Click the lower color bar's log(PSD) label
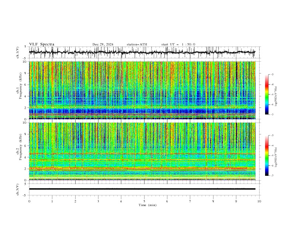This screenshot has height=226, width=292. click(276, 157)
